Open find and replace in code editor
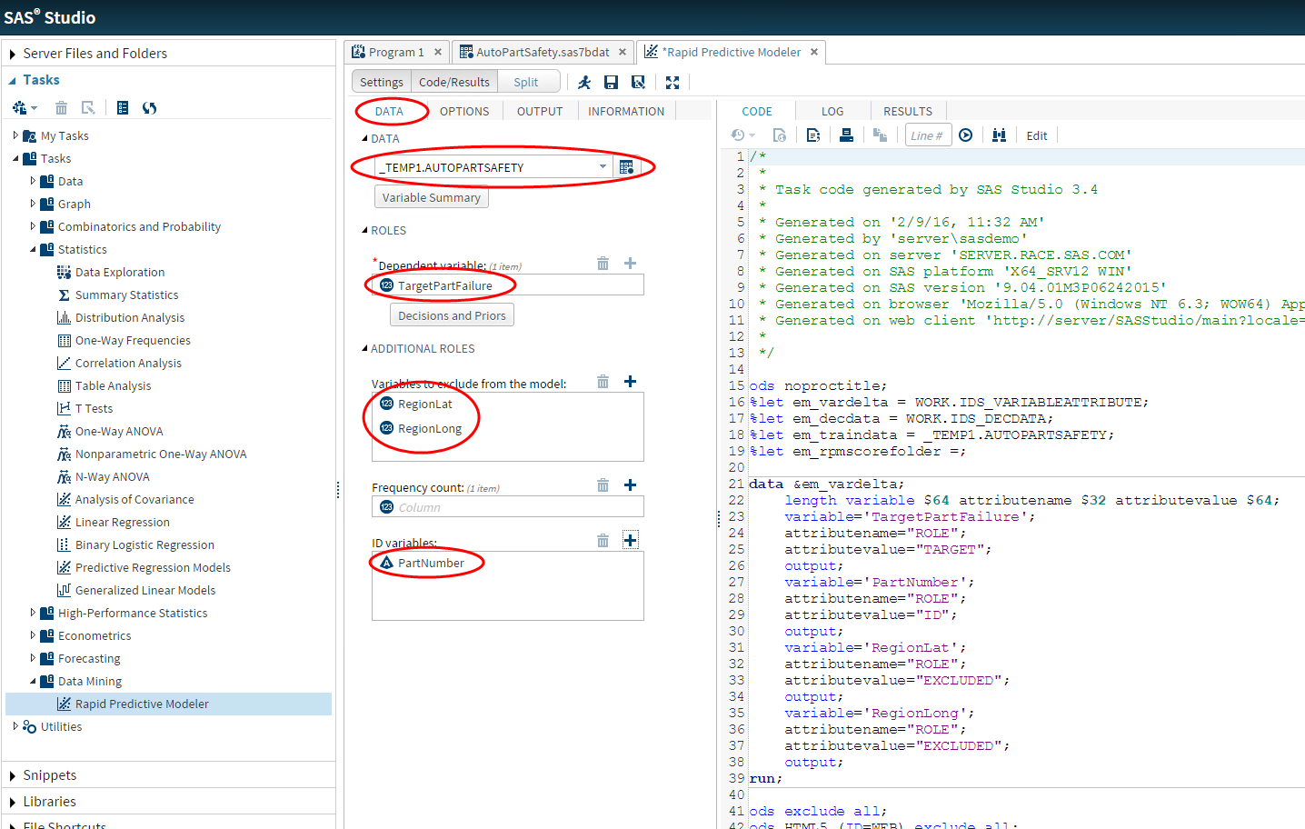This screenshot has height=829, width=1305. [x=999, y=134]
